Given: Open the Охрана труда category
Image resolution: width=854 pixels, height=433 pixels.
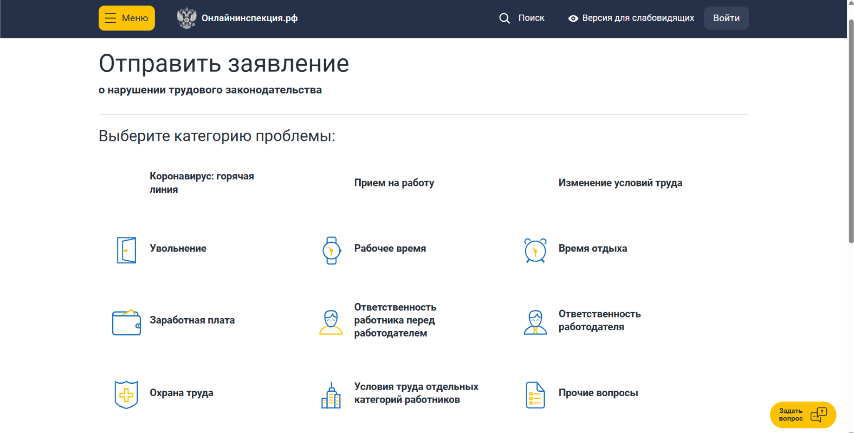Looking at the screenshot, I should pos(182,393).
